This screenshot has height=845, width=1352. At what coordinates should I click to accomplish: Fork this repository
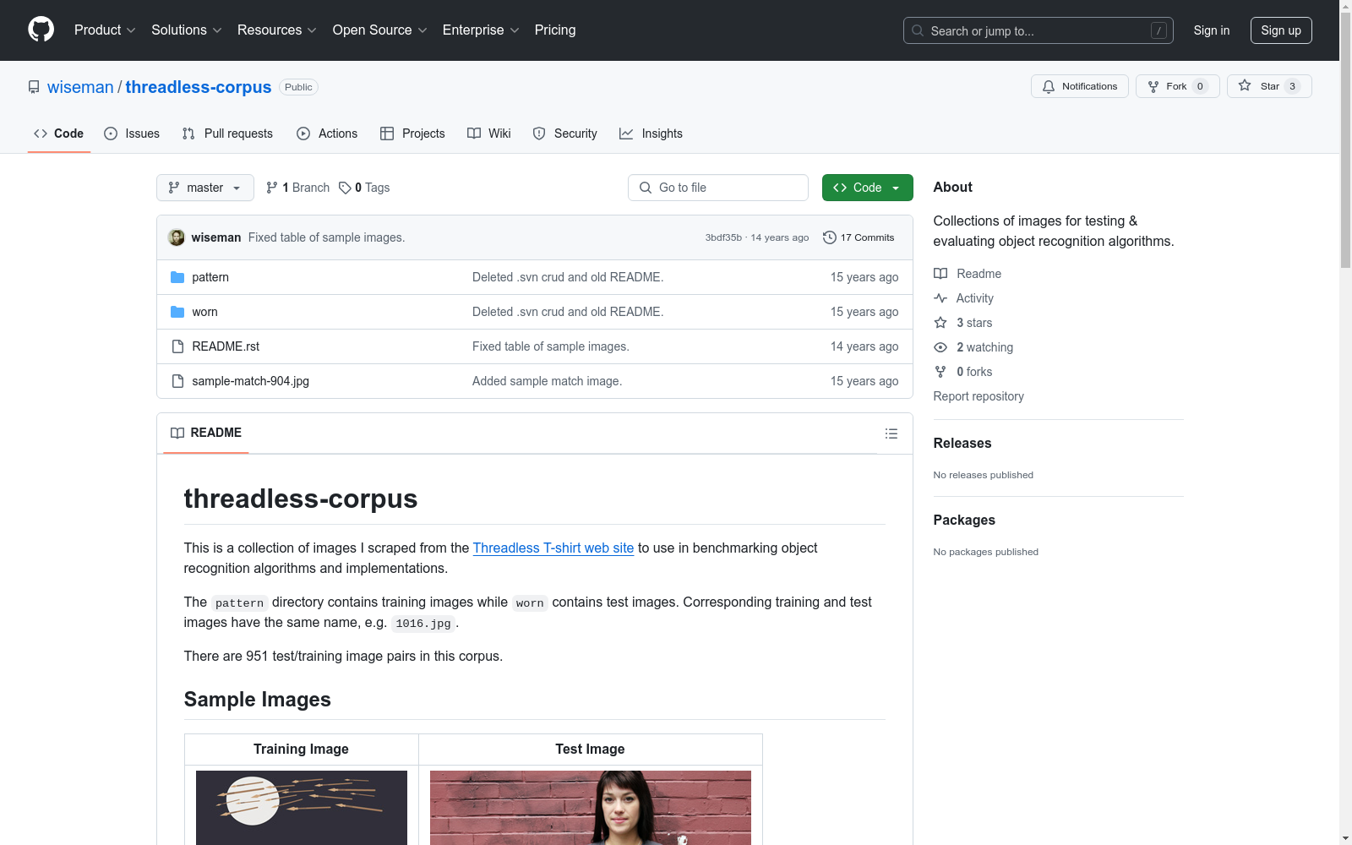click(1177, 86)
